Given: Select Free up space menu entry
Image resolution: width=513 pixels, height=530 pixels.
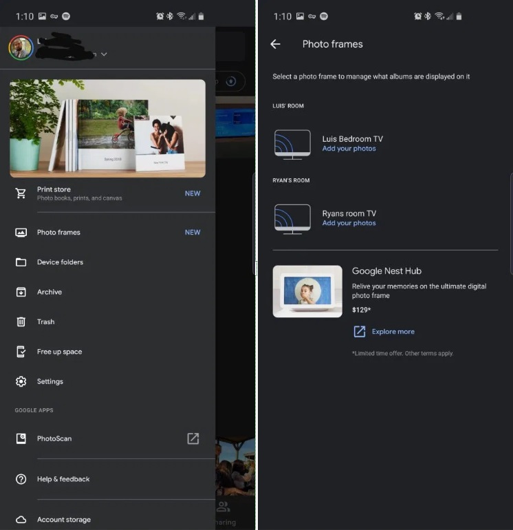Looking at the screenshot, I should pos(108,352).
